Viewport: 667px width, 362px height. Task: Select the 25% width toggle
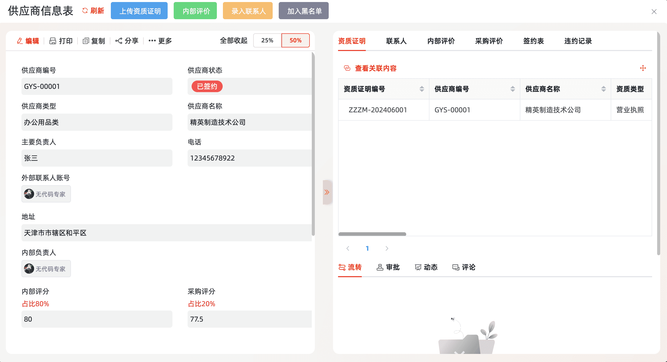click(x=267, y=40)
